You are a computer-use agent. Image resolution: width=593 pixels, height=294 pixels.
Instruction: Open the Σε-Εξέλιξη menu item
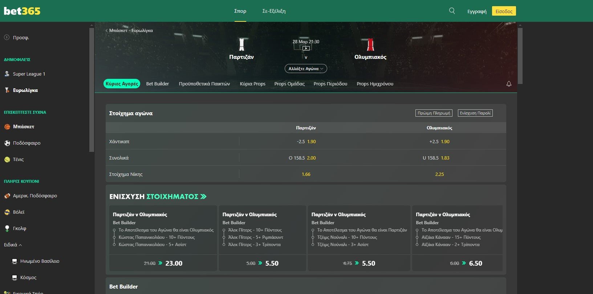click(x=274, y=11)
